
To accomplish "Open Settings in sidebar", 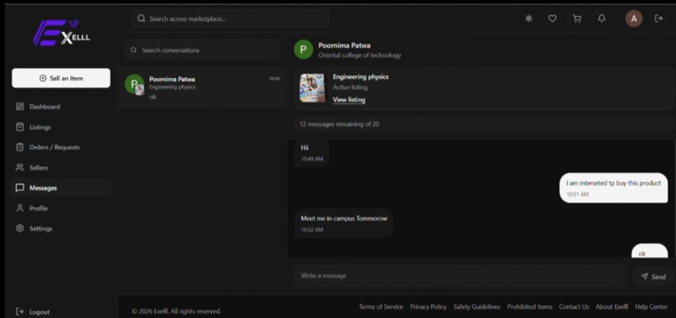I will click(x=60, y=228).
